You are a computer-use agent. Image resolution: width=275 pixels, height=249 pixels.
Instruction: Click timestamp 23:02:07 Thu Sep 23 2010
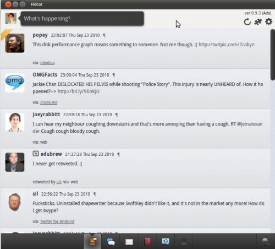[x=75, y=35]
